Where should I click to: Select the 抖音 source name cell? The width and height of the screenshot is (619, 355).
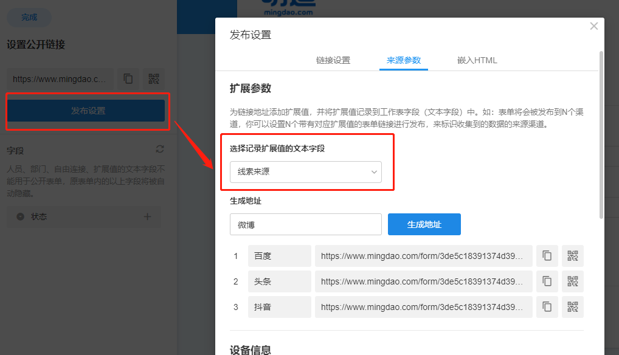(x=280, y=307)
